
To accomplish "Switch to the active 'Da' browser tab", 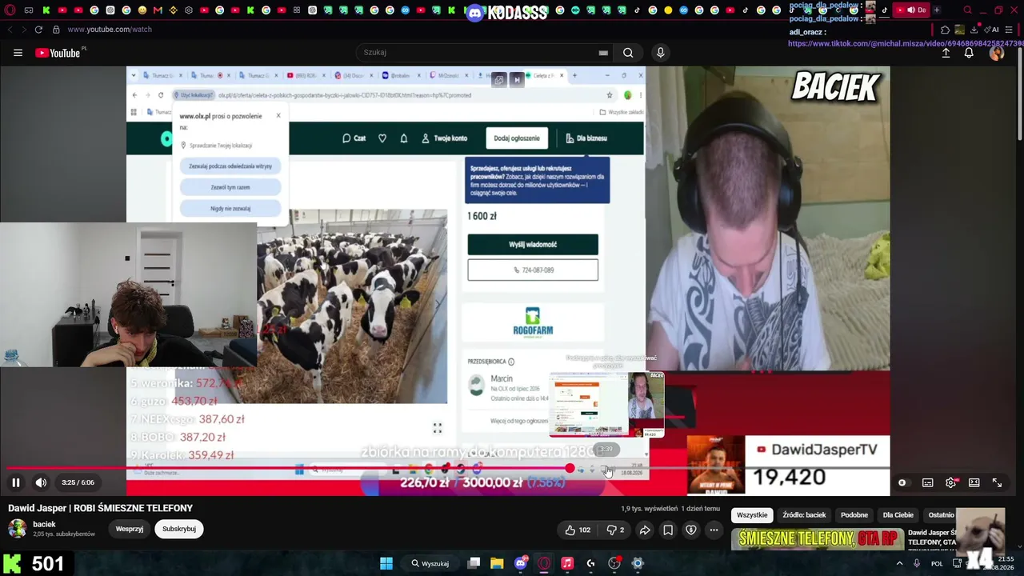I will (911, 10).
